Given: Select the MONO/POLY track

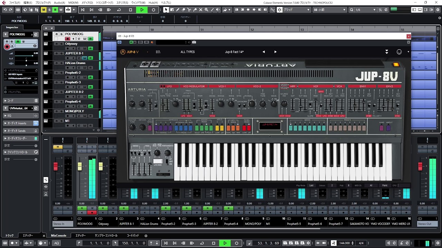Looking at the screenshot, I should [74, 111].
